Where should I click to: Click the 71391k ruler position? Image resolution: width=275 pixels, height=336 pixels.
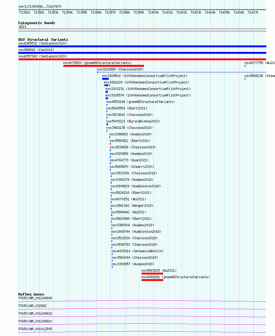(x=25, y=12)
